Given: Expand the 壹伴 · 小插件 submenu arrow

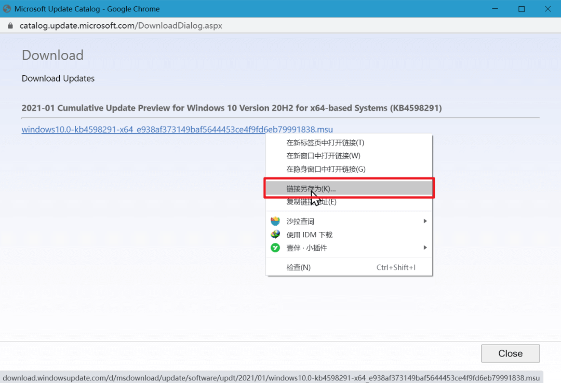Looking at the screenshot, I should (425, 248).
